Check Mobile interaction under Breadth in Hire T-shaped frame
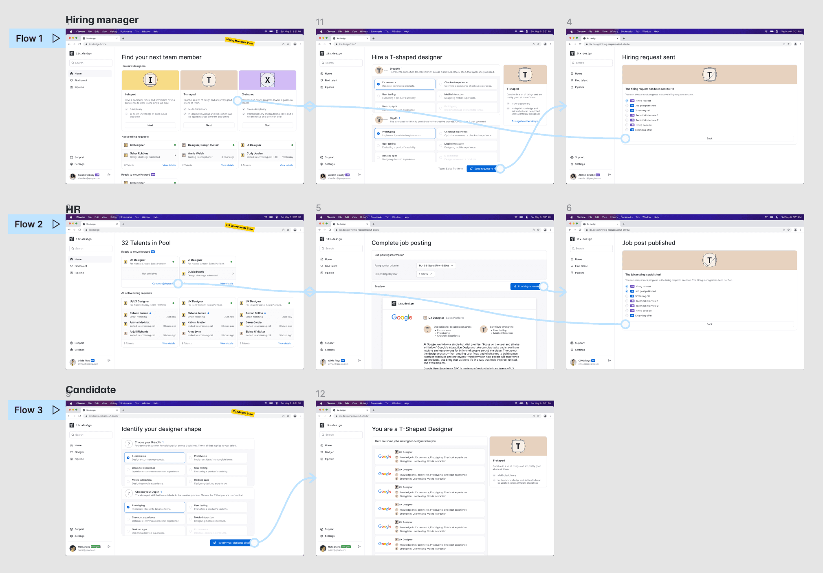 pos(440,96)
